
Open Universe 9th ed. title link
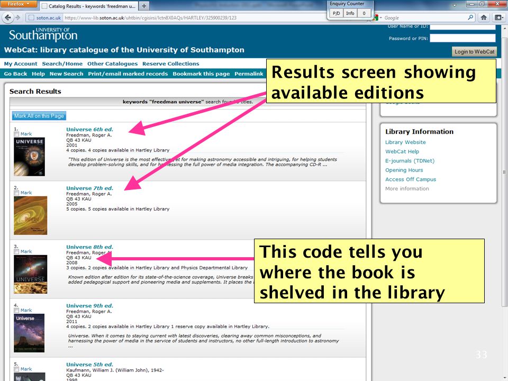click(x=90, y=306)
